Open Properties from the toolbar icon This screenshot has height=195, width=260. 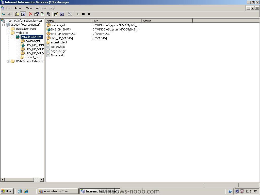[x=36, y=14]
